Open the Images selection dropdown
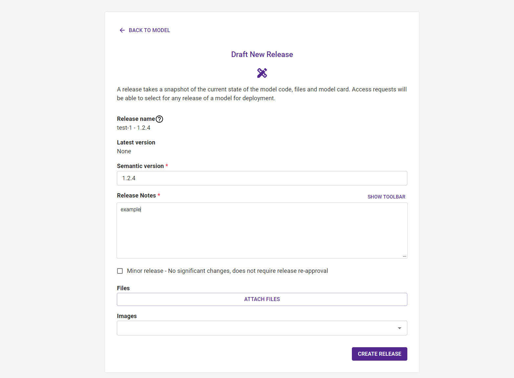Image resolution: width=514 pixels, height=378 pixels. tap(262, 328)
